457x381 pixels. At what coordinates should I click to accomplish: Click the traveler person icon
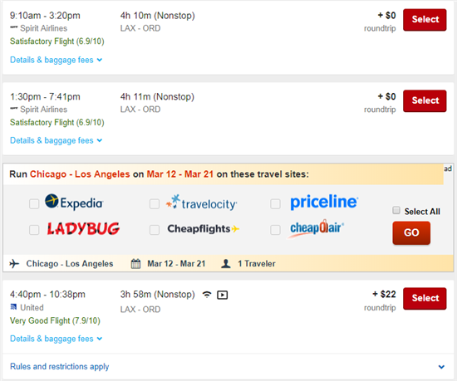click(226, 264)
